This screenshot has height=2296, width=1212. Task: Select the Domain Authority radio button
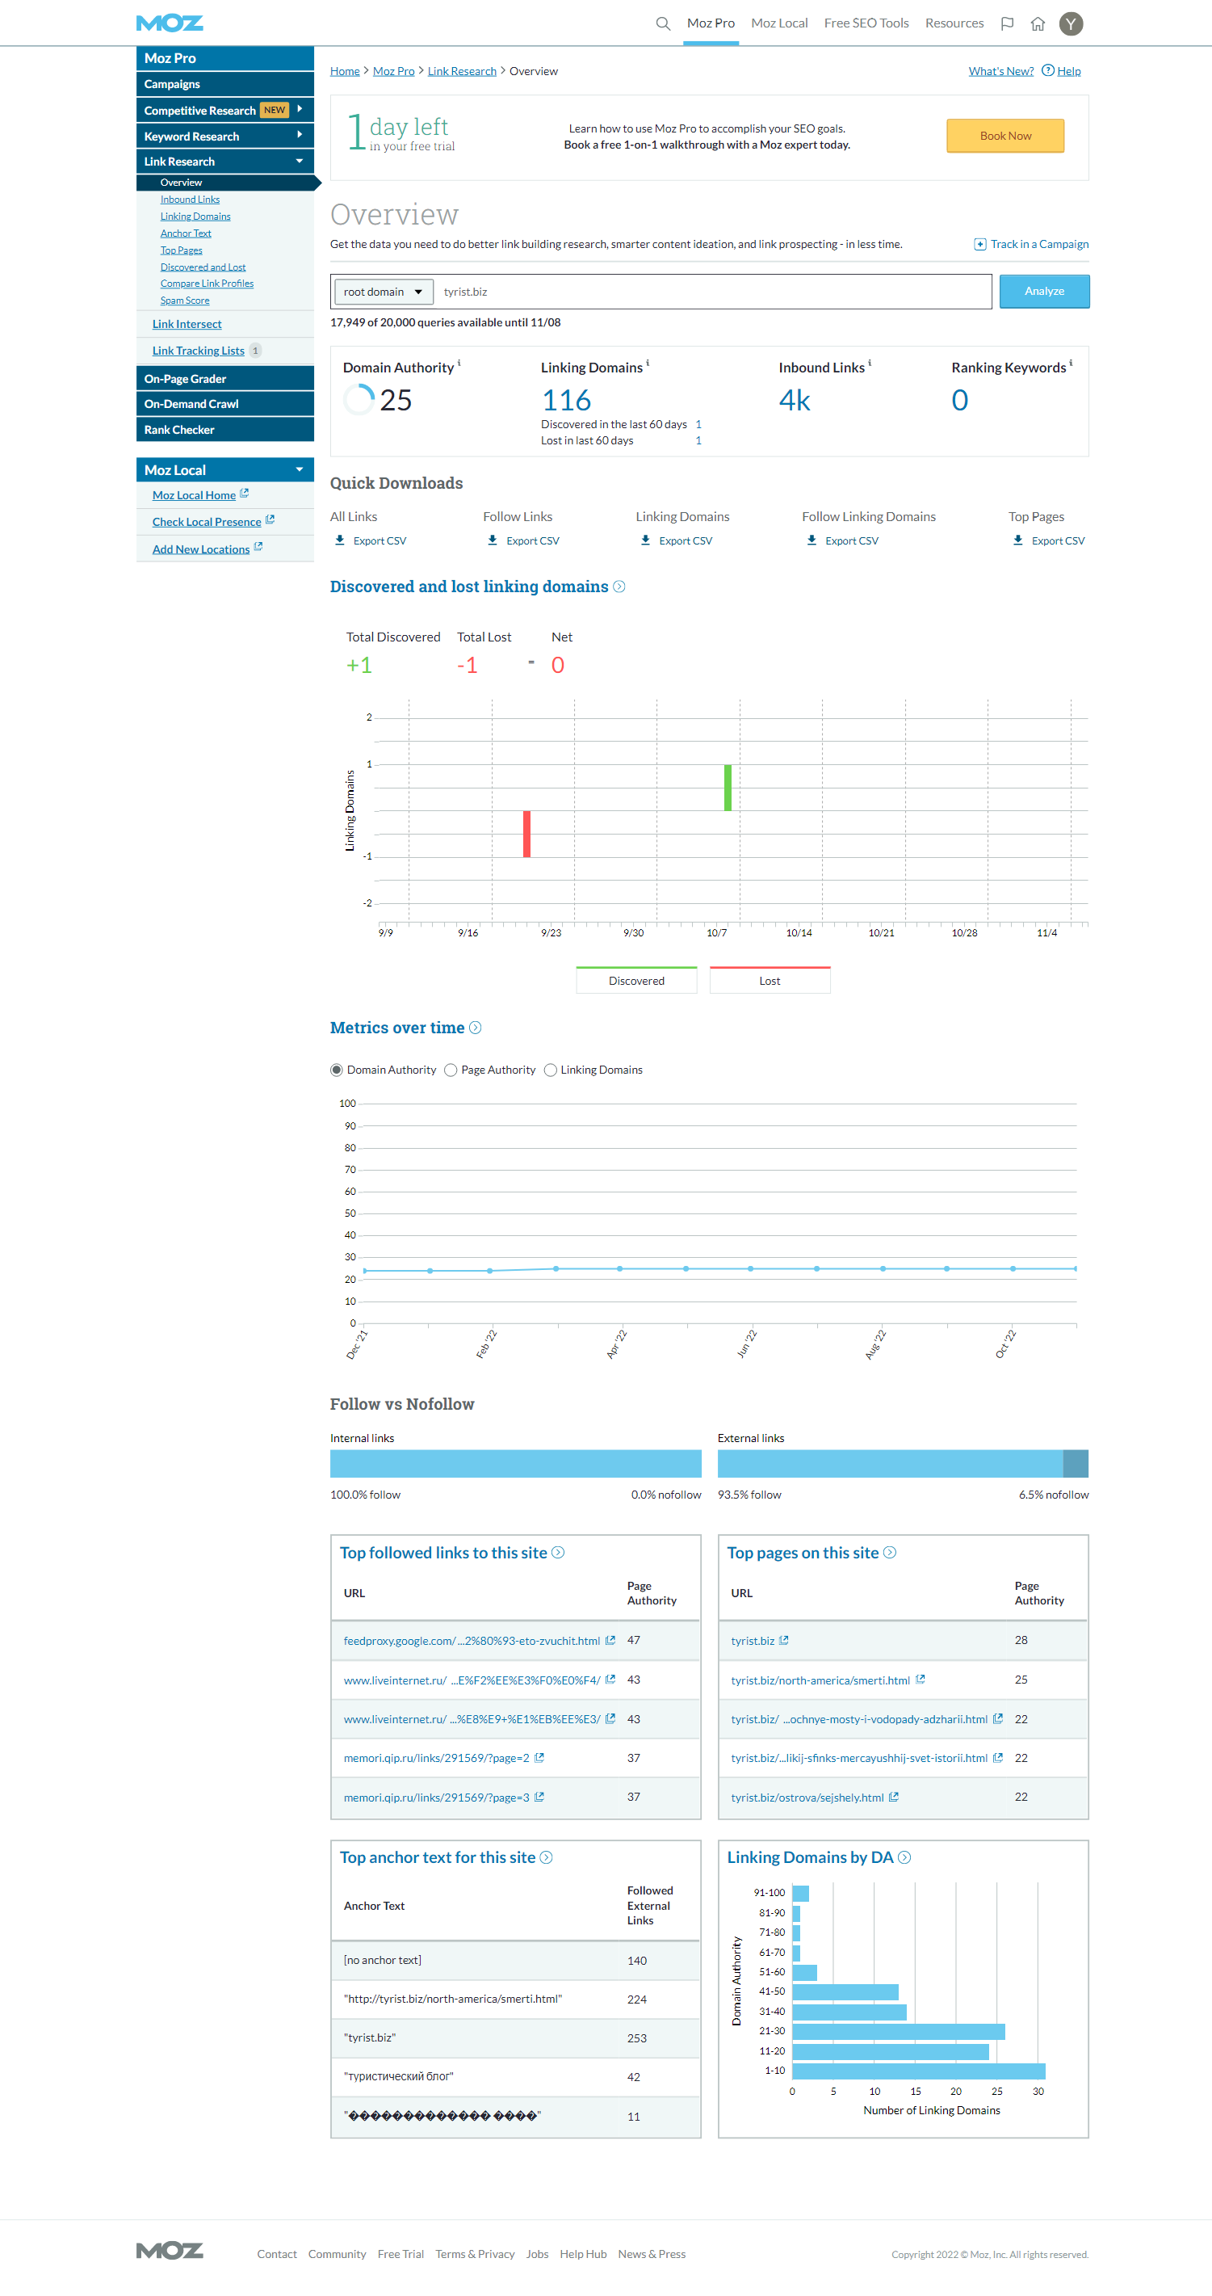(x=337, y=1070)
